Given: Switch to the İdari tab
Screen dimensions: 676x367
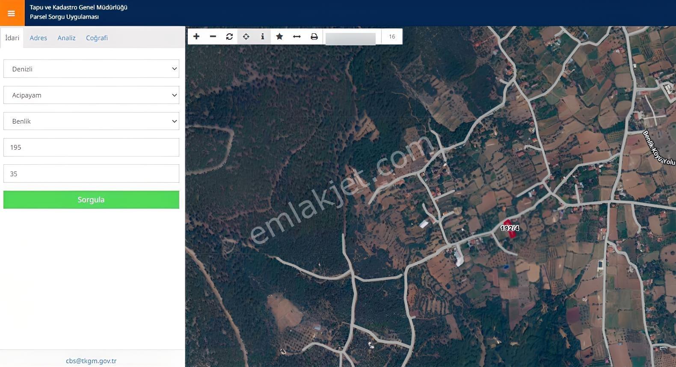Looking at the screenshot, I should coord(12,38).
